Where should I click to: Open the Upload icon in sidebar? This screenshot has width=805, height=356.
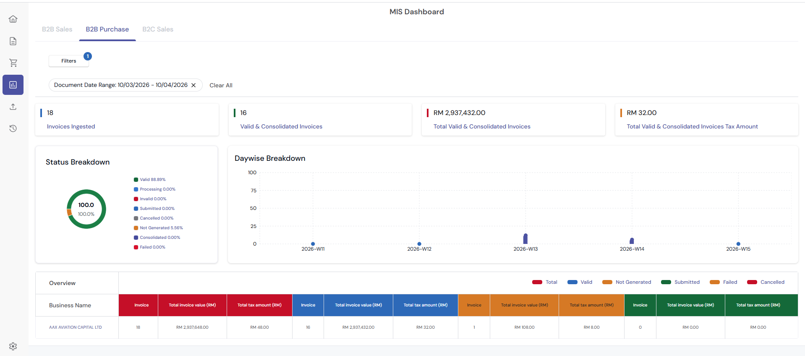[x=13, y=107]
